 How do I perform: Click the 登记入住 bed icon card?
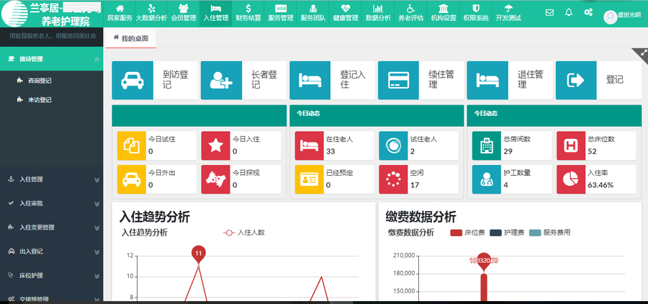310,80
